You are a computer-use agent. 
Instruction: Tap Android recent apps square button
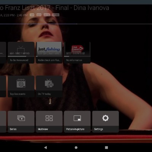tap(106, 147)
